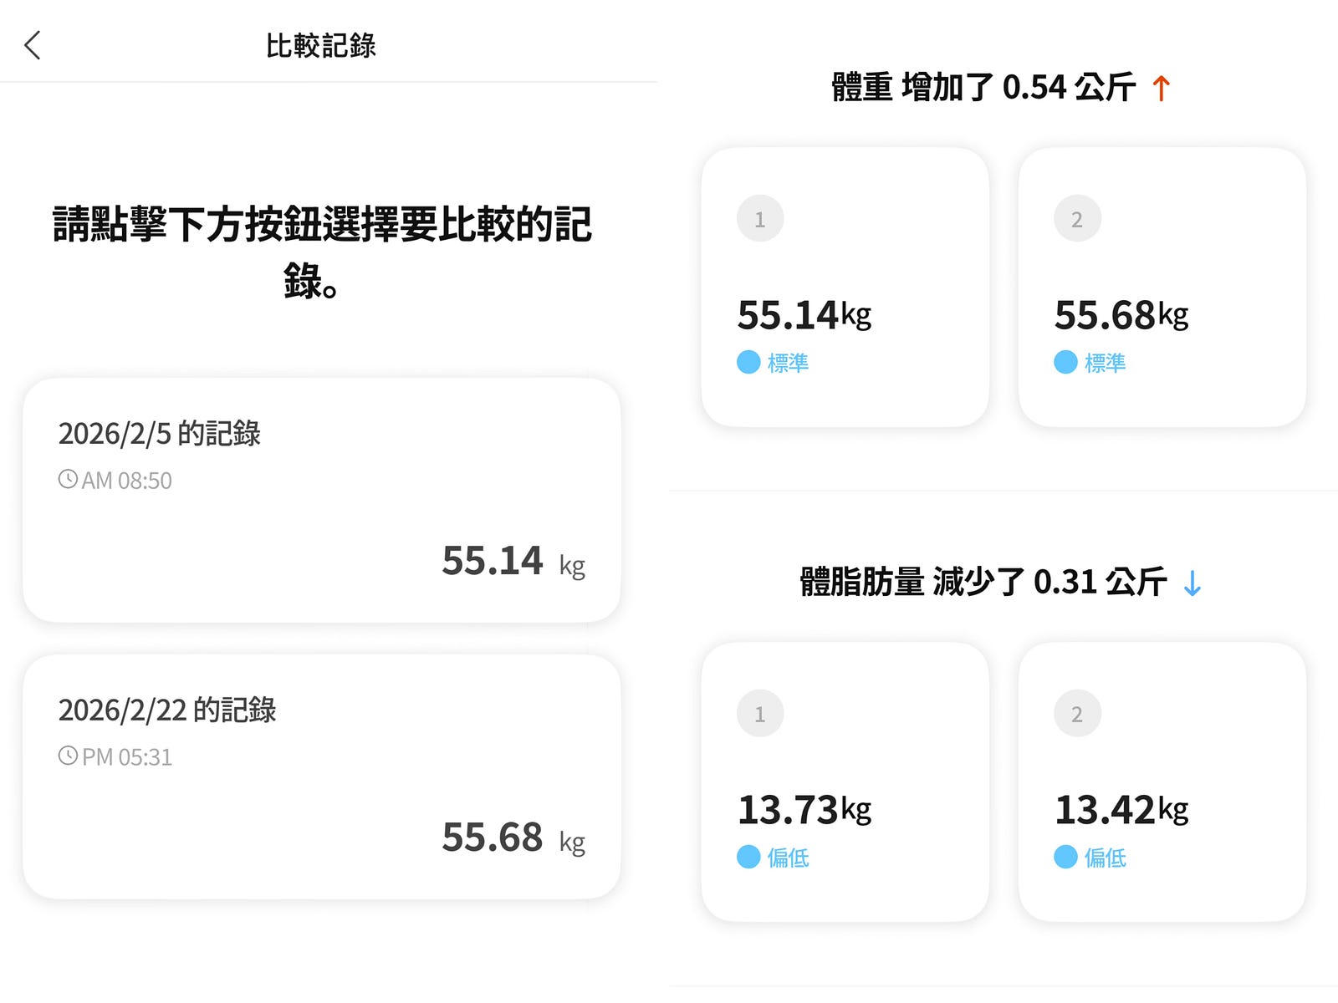Tap number 2 badge in weight card
The width and height of the screenshot is (1338, 1003).
pyautogui.click(x=1077, y=219)
